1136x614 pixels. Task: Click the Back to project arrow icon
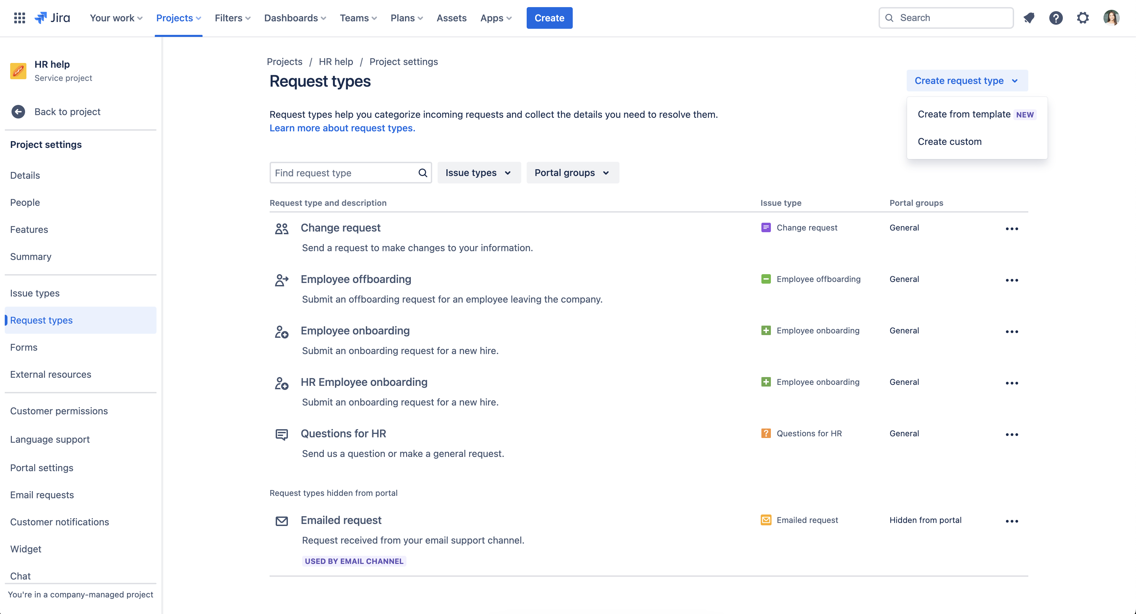click(x=18, y=111)
